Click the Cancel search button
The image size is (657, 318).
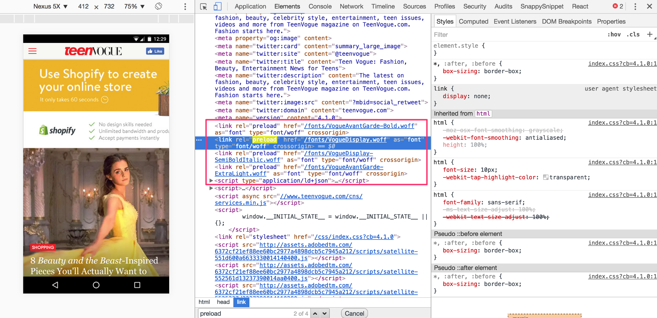pyautogui.click(x=354, y=313)
